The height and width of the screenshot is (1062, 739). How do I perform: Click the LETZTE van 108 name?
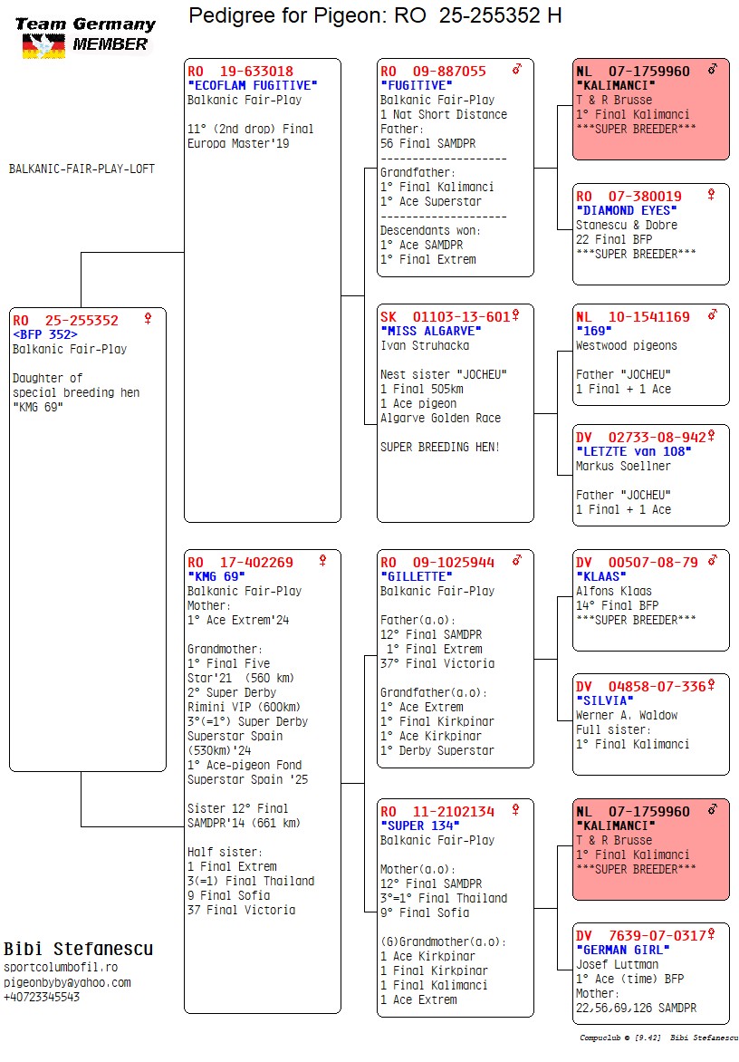[634, 451]
